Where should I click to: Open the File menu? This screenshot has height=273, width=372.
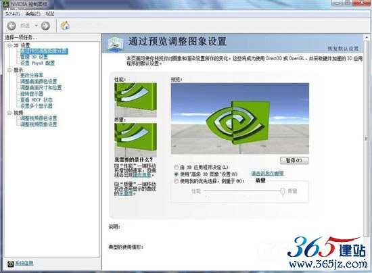(x=12, y=14)
